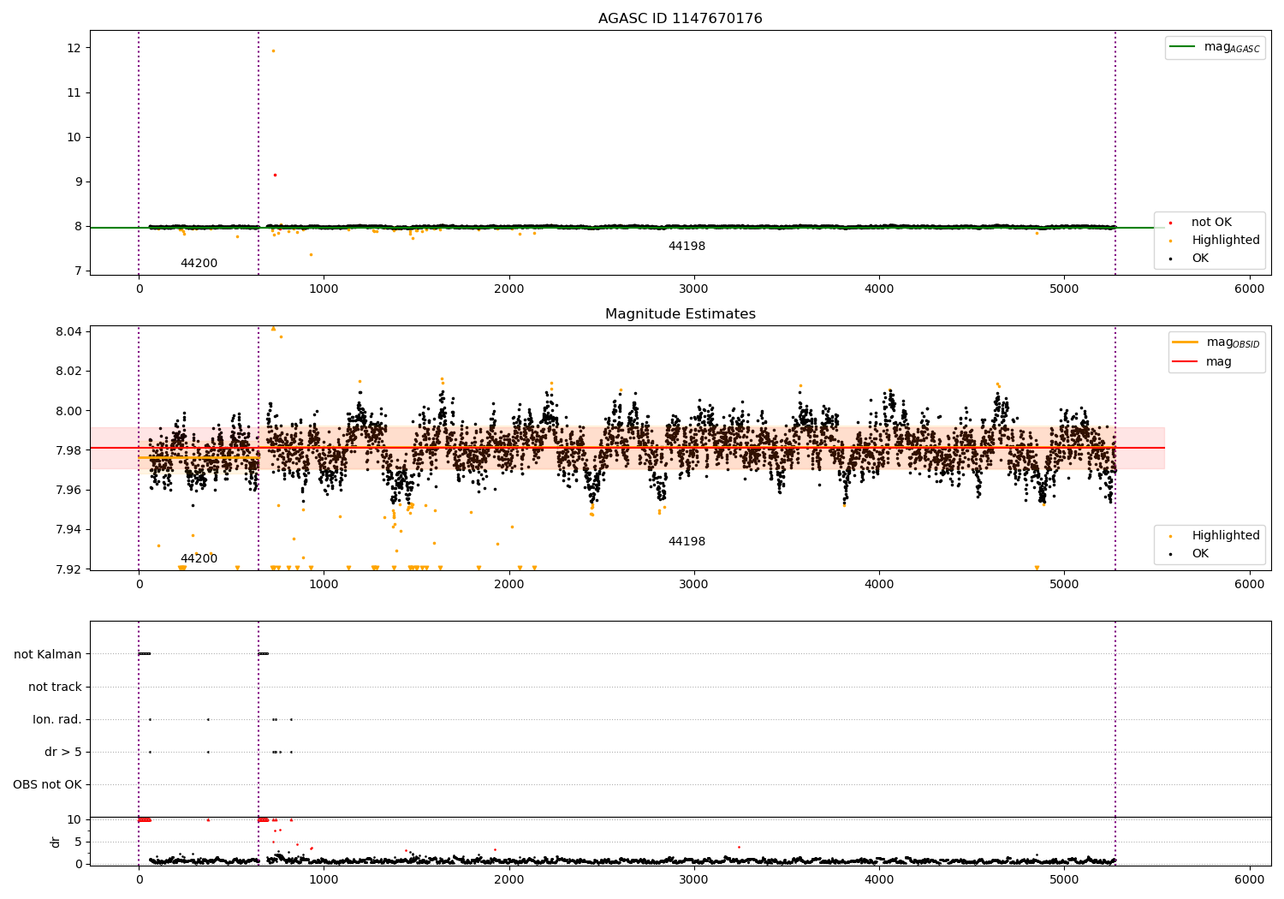Click y-axis tick 7.98 in Magnitude Estimates plot
The image size is (1284, 899).
[69, 450]
